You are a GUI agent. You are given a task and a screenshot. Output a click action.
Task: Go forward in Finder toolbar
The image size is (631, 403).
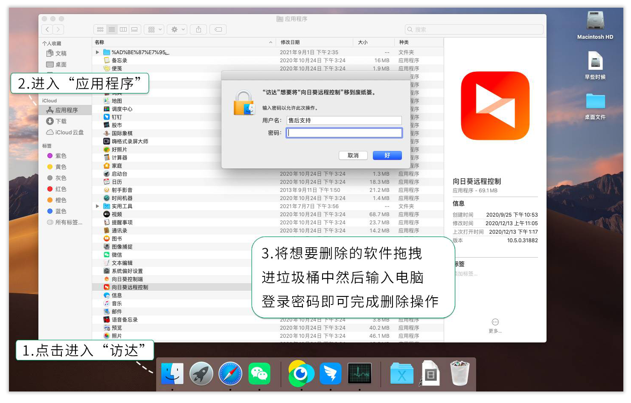coord(58,29)
